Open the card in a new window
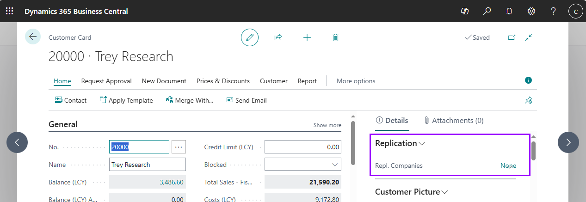Viewport: 586px width, 202px height. 512,37
